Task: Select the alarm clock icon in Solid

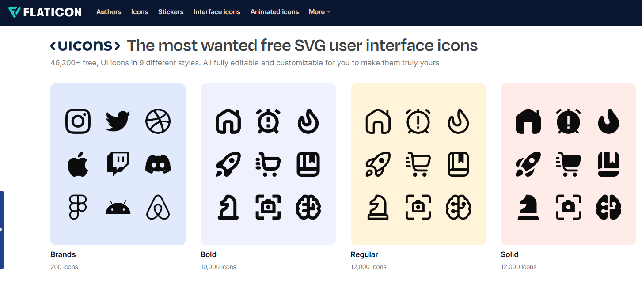Action: tap(568, 121)
